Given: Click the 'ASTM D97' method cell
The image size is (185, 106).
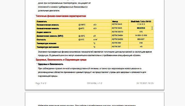Looking at the screenshot, I should 116,47.
